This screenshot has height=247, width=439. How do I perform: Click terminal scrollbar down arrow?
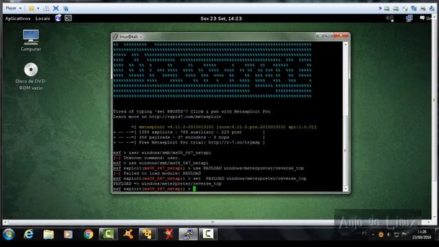(346, 189)
